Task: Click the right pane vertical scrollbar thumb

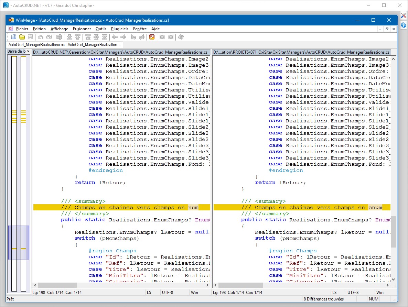Action: [393, 232]
